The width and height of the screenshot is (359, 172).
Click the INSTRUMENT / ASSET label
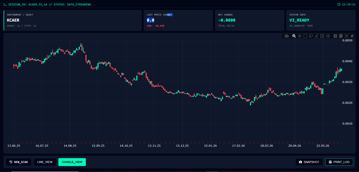[20, 15]
